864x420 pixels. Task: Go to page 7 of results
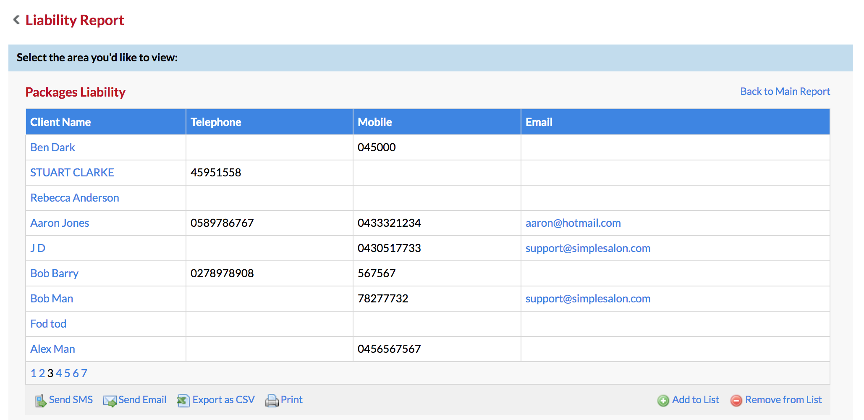pos(84,373)
